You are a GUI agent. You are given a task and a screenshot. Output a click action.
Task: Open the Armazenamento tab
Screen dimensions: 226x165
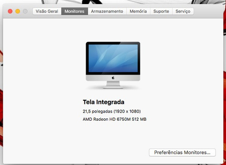[x=107, y=11]
